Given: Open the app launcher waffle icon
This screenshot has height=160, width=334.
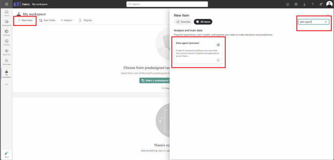Looking at the screenshot, I should point(7,4).
